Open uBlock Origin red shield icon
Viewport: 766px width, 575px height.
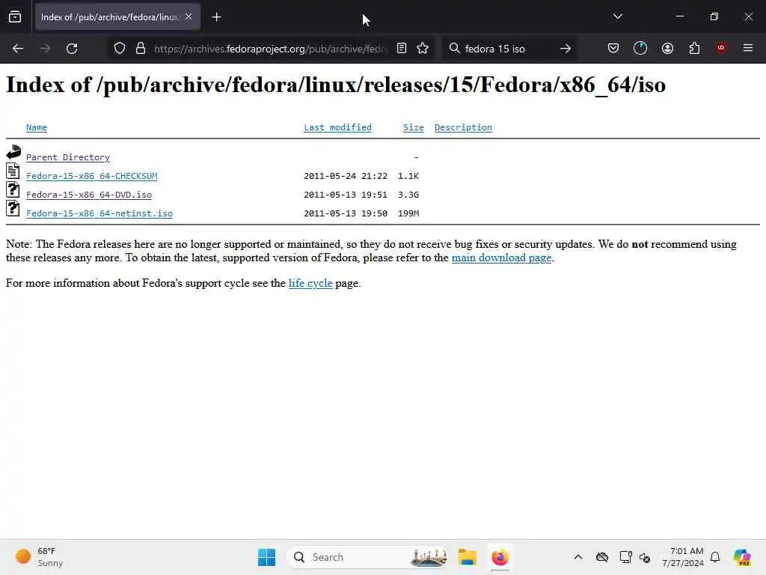[721, 48]
